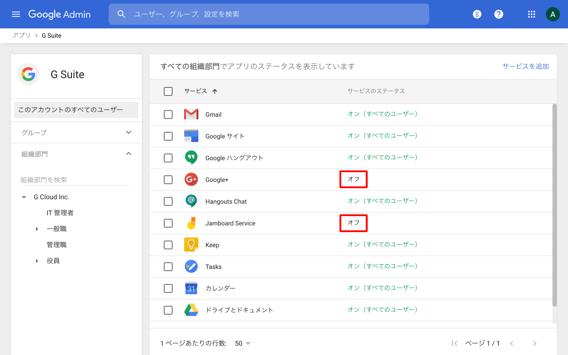This screenshot has height=355, width=568.
Task: Click the Keep lightbulb icon
Action: pyautogui.click(x=191, y=245)
